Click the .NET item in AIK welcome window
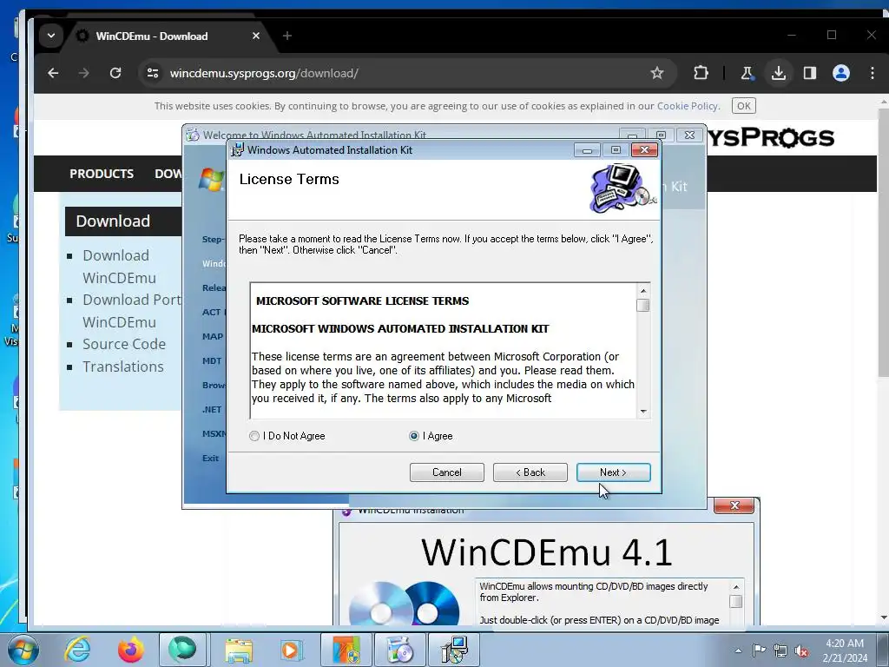This screenshot has height=667, width=889. click(212, 410)
